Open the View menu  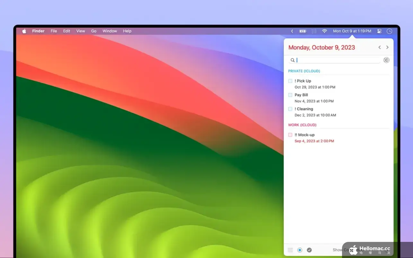(81, 31)
